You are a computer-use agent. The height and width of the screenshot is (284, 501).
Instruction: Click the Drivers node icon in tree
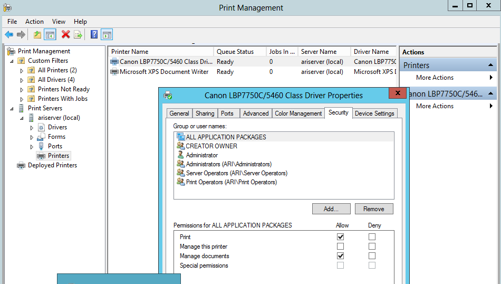click(41, 127)
